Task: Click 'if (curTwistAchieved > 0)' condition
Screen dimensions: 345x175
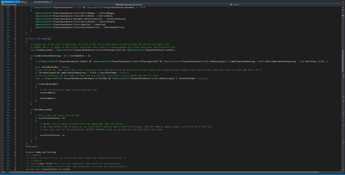Action: (x=50, y=118)
